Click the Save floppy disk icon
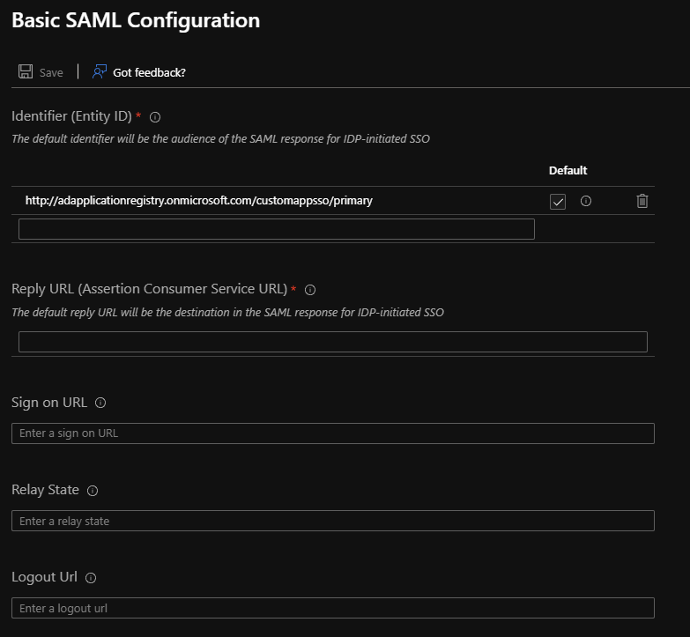Screen dimensions: 690x637 26,71
